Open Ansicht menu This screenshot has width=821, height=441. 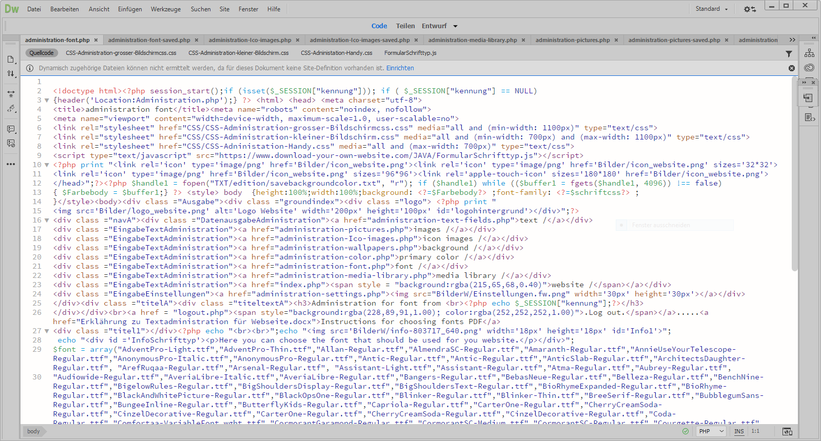[99, 9]
